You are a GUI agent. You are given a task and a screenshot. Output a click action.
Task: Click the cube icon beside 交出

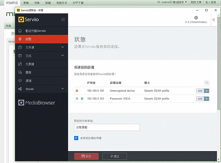[20, 56]
